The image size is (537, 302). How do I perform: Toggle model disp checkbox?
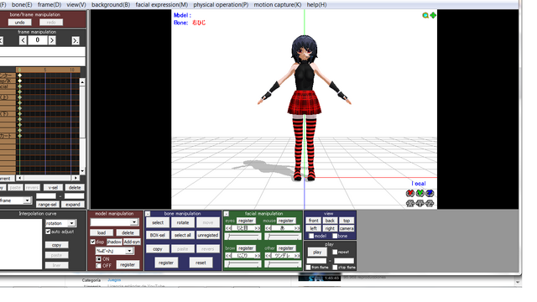click(93, 242)
